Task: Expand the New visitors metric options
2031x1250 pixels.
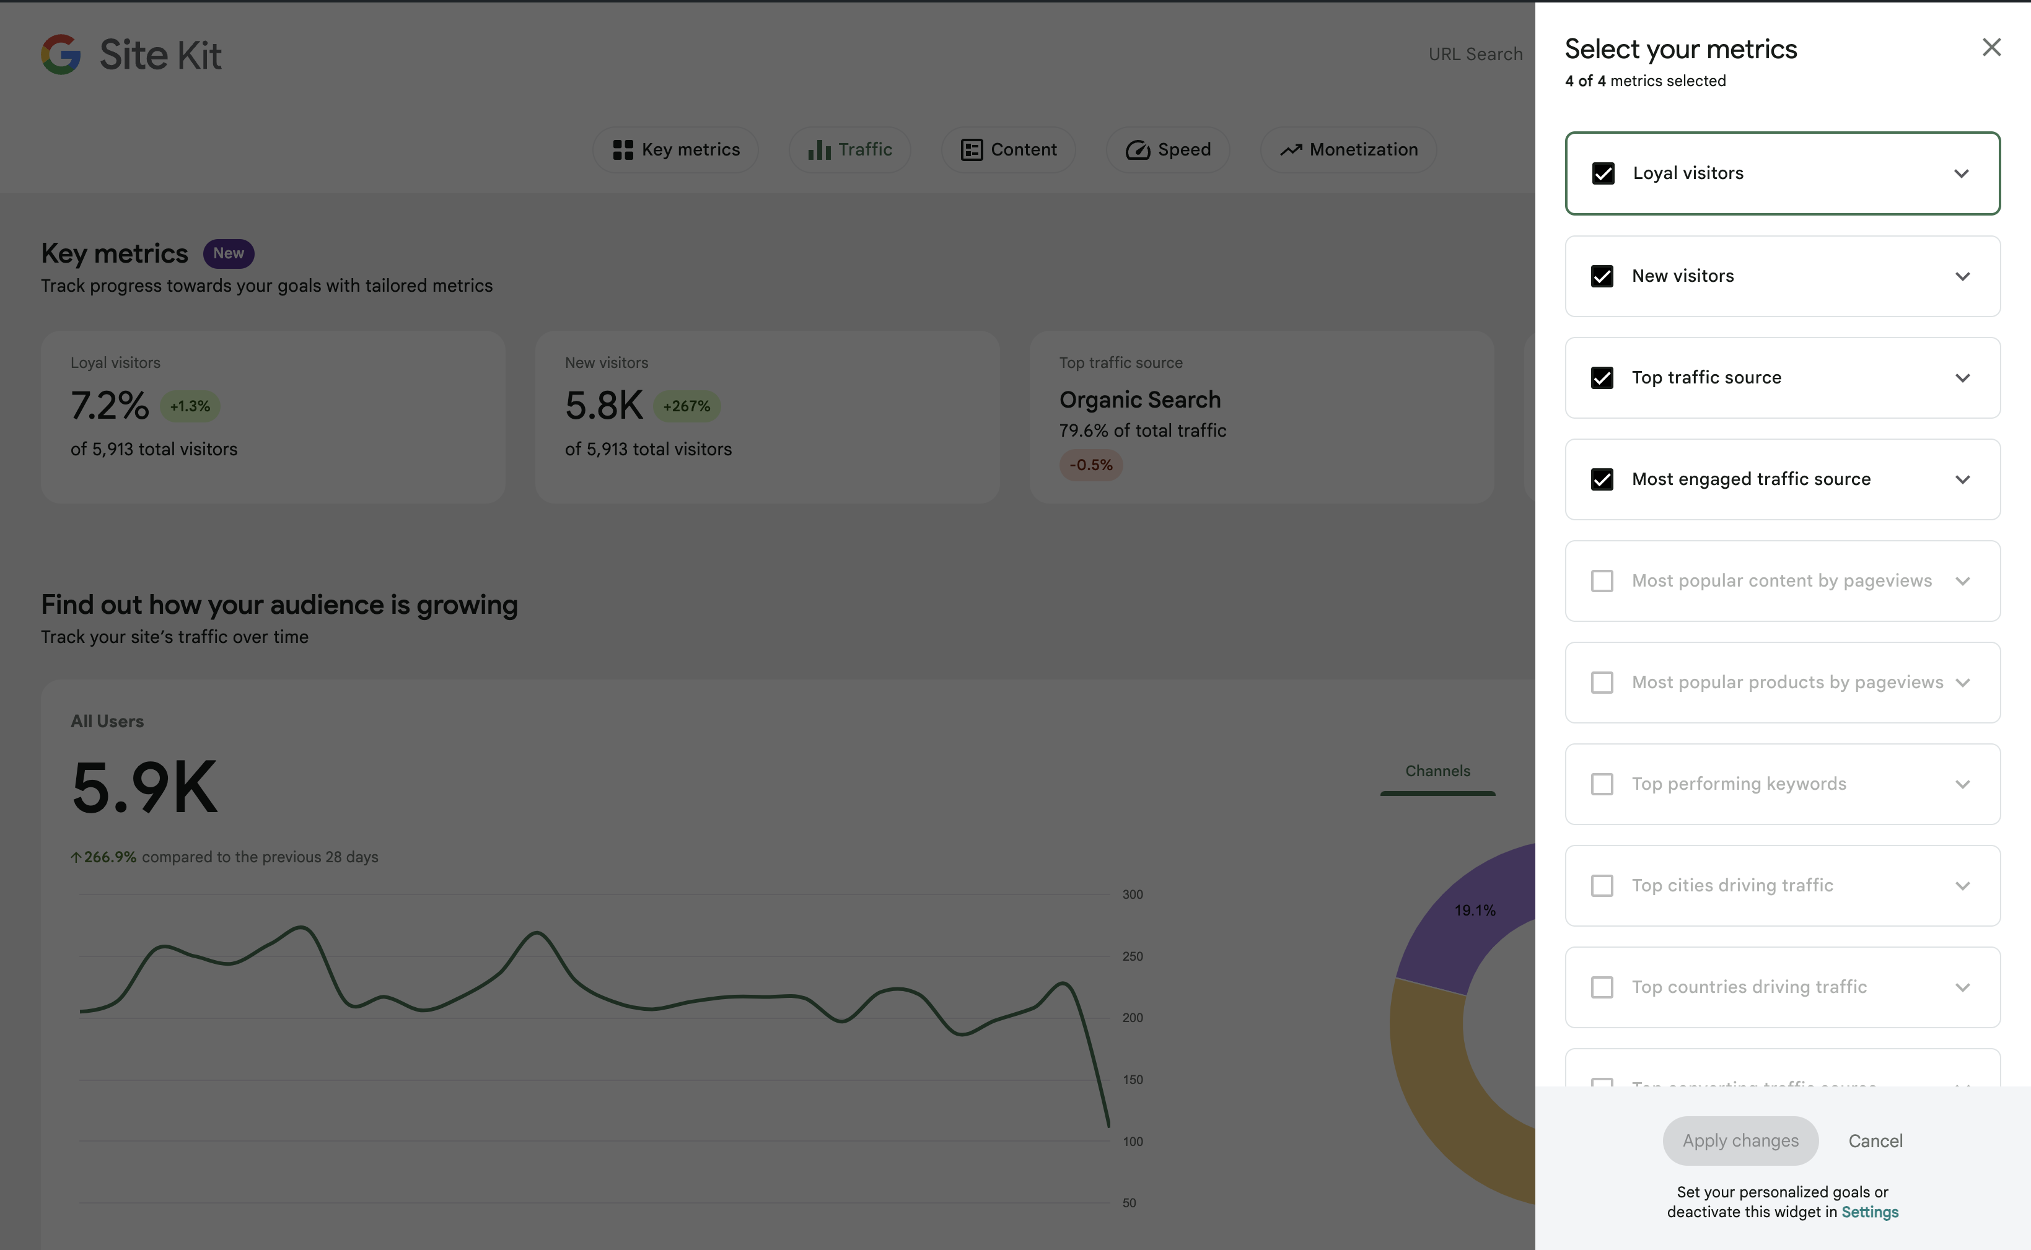Action: click(x=1963, y=276)
